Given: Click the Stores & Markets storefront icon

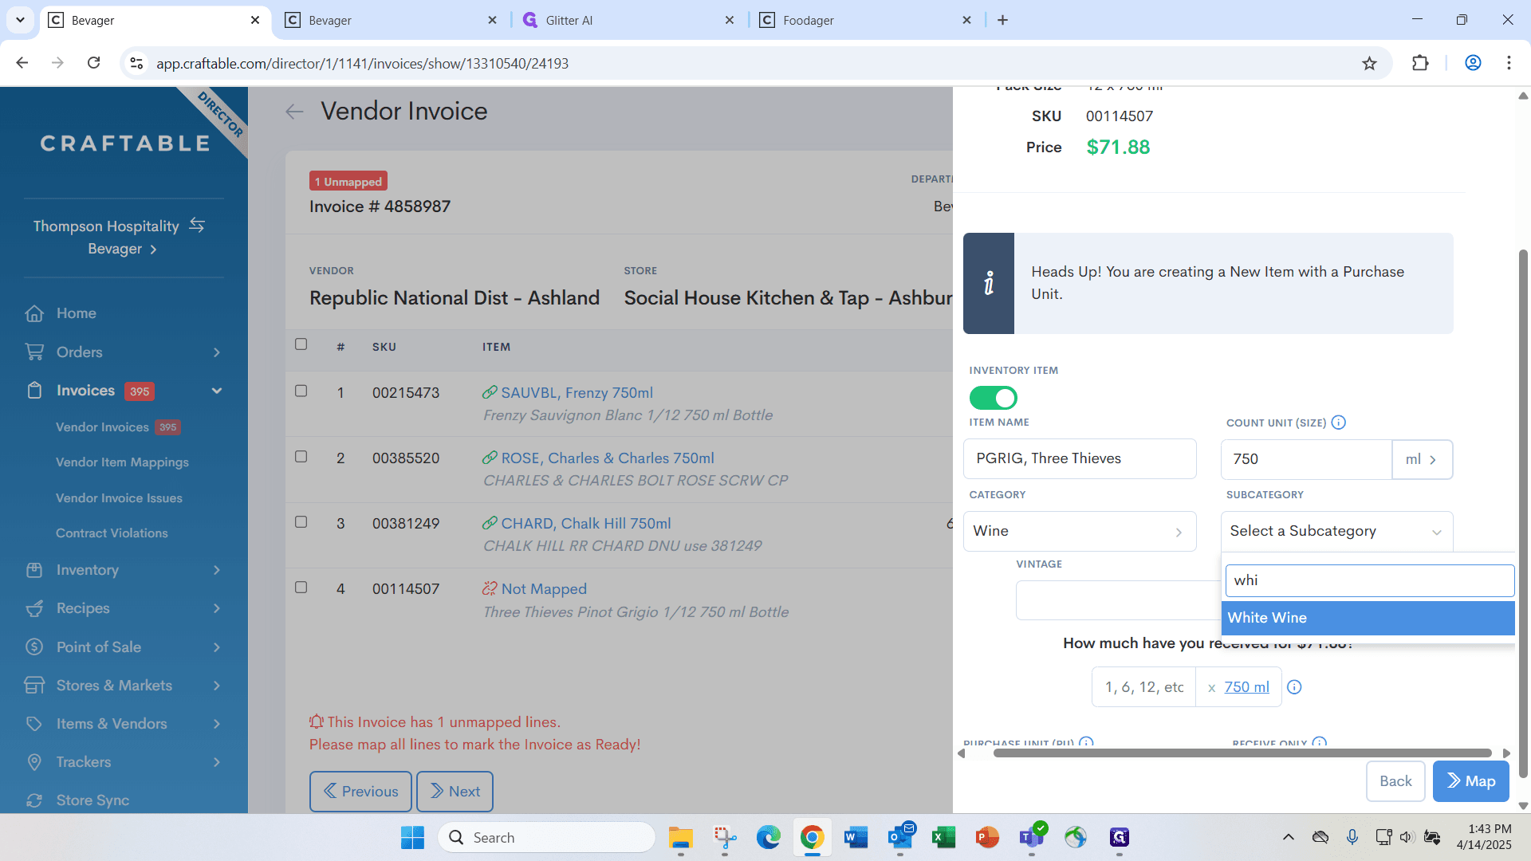Looking at the screenshot, I should pyautogui.click(x=34, y=685).
